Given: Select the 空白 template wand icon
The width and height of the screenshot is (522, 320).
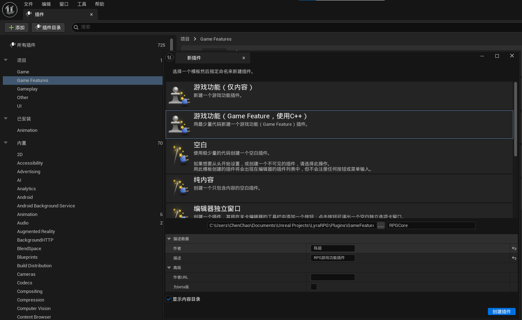Looking at the screenshot, I should tap(180, 154).
